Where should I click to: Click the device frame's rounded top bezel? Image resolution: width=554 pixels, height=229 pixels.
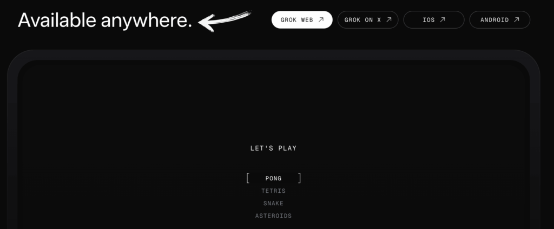[273, 55]
